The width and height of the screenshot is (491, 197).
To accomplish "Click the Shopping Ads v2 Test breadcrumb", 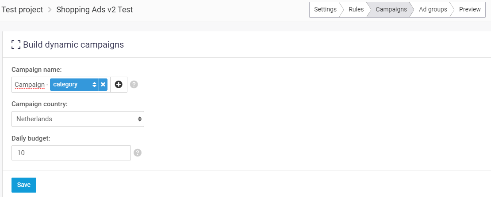I will [x=95, y=10].
